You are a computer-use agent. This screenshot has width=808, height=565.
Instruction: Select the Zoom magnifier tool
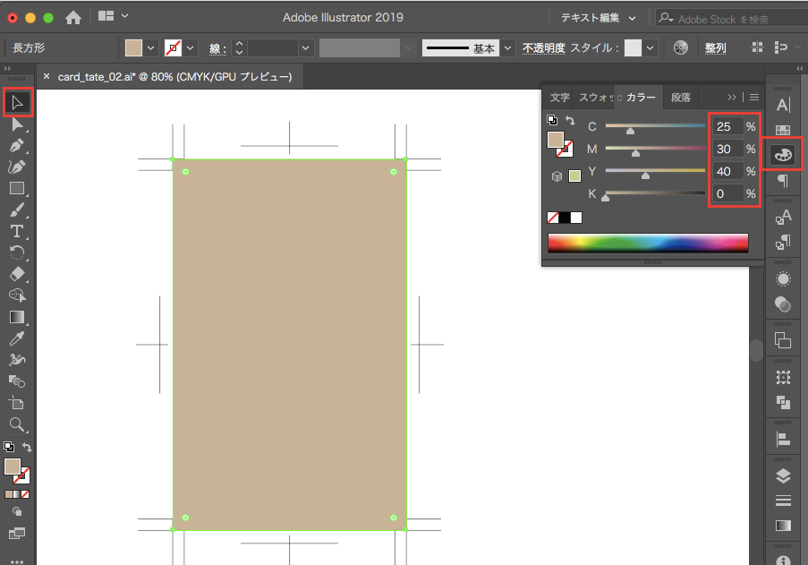[x=17, y=424]
